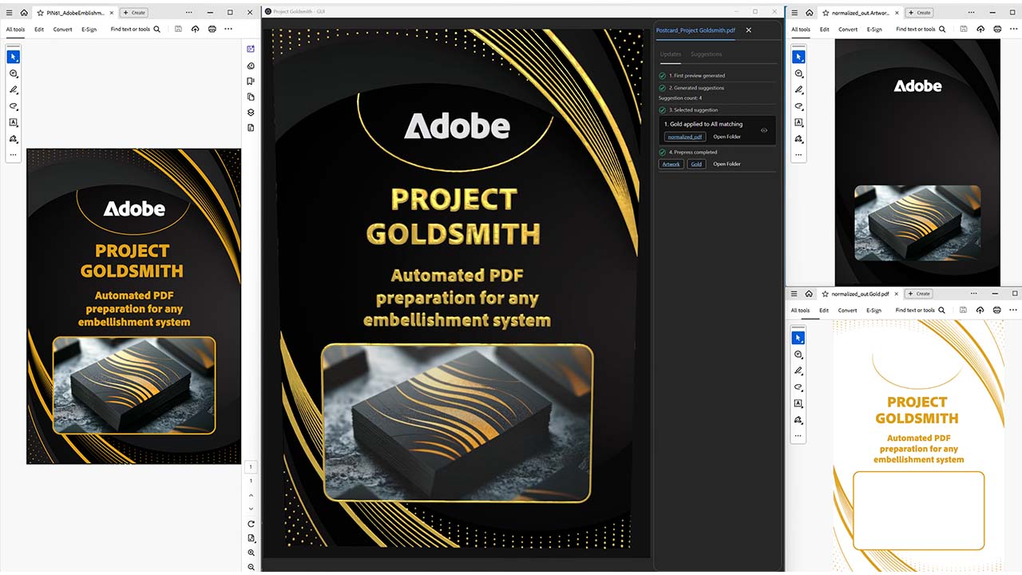This screenshot has height=575, width=1022.
Task: Click the Open Folder button next to normalized_pdf
Action: tap(726, 137)
